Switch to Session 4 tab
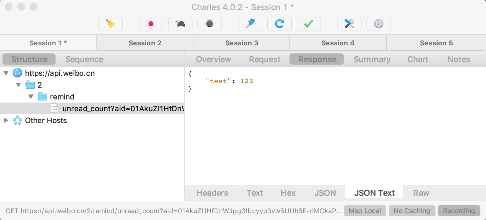 click(x=338, y=43)
